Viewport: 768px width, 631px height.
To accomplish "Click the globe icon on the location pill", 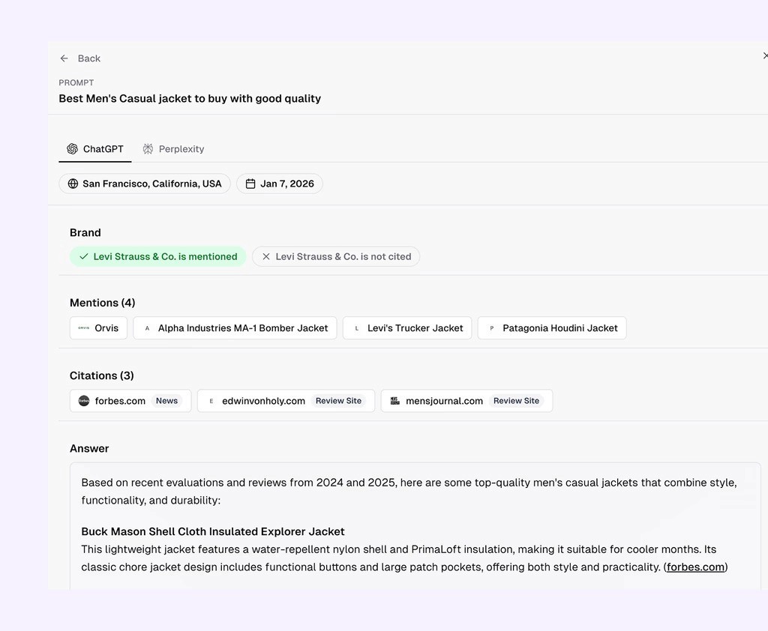I will point(73,184).
